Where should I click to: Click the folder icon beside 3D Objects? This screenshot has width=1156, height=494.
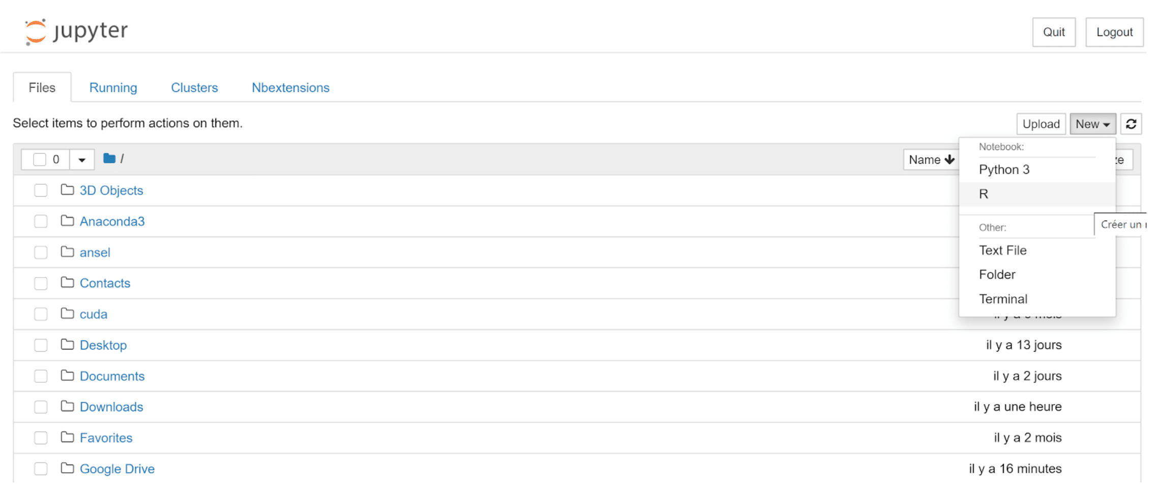tap(67, 190)
